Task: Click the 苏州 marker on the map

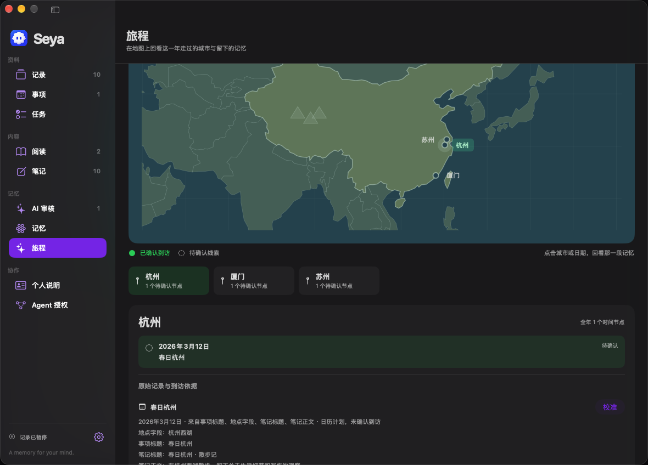Action: pyautogui.click(x=447, y=139)
